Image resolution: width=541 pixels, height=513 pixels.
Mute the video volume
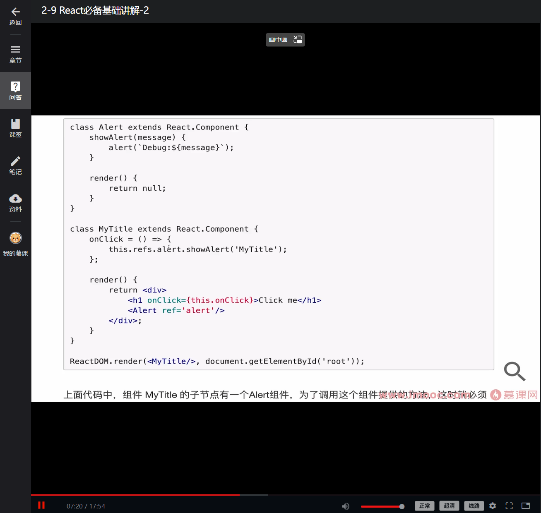pos(345,506)
